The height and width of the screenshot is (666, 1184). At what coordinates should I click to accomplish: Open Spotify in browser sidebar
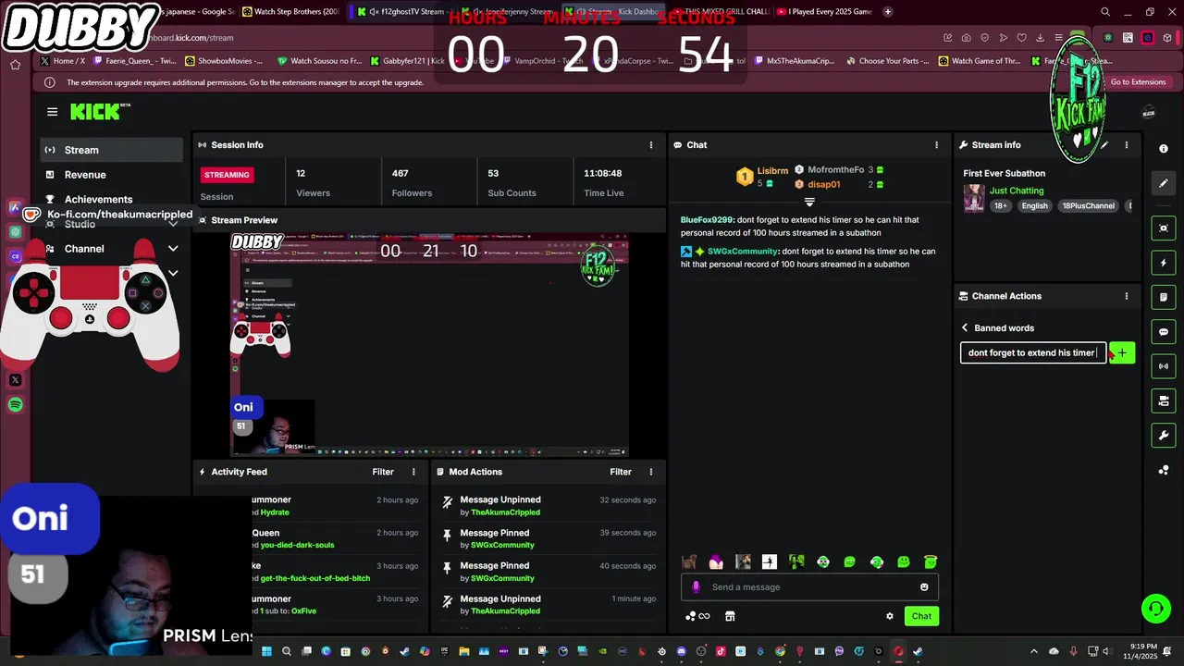15,404
